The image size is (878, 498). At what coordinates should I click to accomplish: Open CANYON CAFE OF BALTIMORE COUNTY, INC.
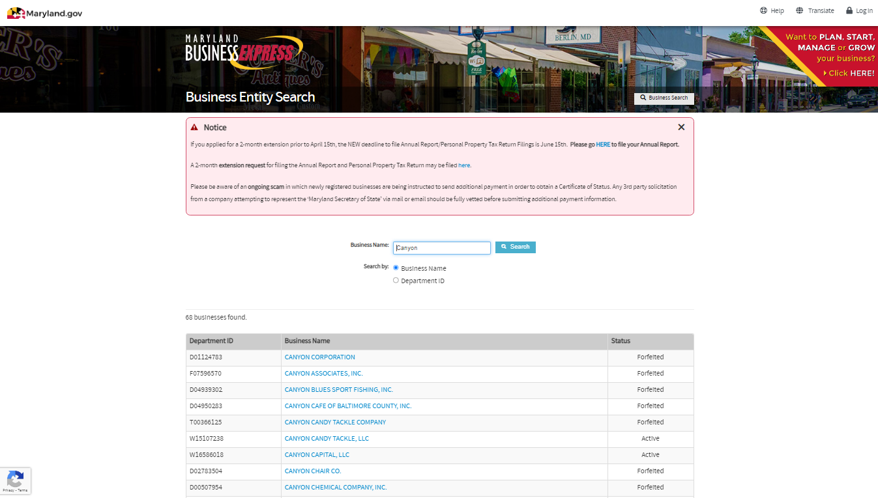(348, 406)
